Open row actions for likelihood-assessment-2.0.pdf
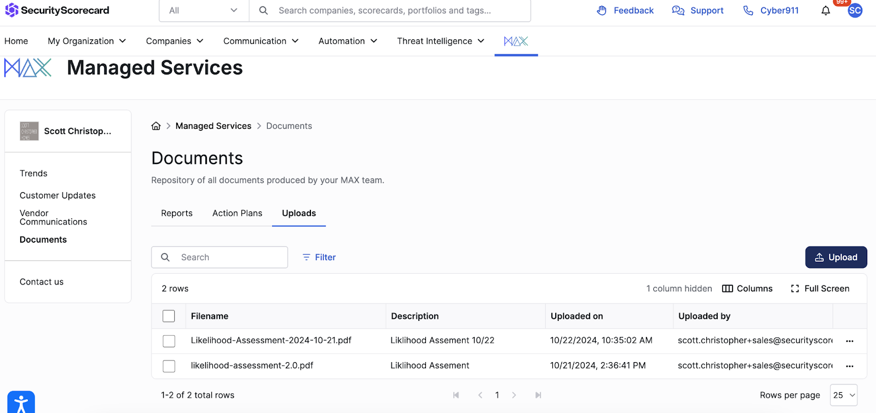The width and height of the screenshot is (876, 413). [850, 366]
